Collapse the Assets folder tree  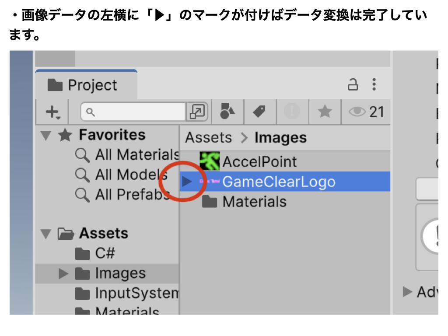click(x=45, y=234)
